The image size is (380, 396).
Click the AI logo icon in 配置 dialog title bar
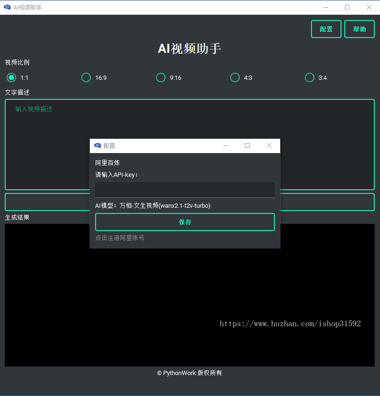97,145
